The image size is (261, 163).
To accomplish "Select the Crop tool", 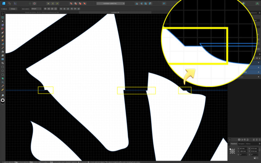I will click(3, 63).
